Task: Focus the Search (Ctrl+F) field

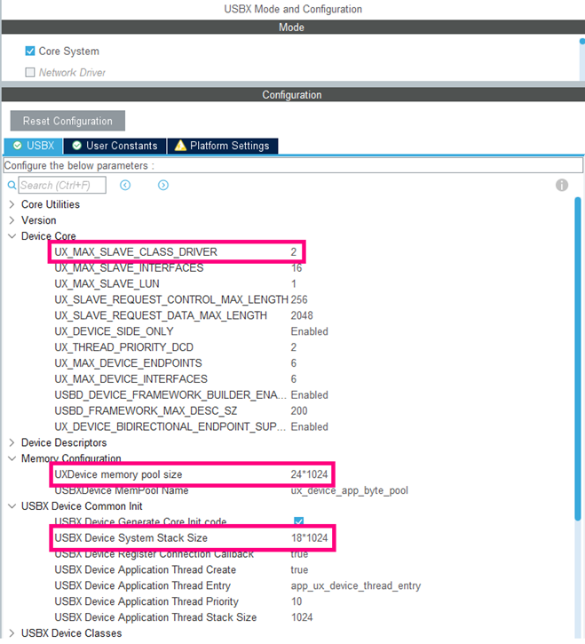Action: (x=62, y=186)
